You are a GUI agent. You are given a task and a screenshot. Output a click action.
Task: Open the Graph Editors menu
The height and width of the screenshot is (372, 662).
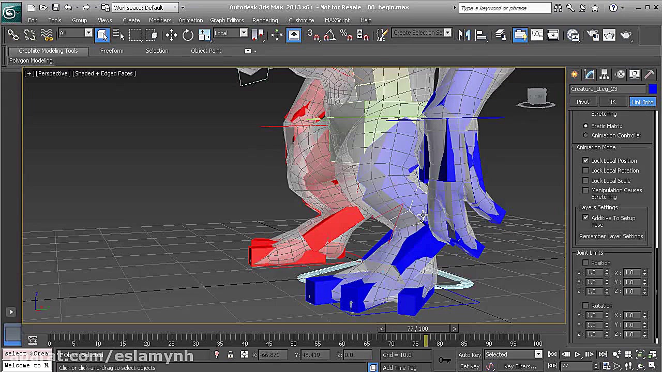tap(227, 20)
